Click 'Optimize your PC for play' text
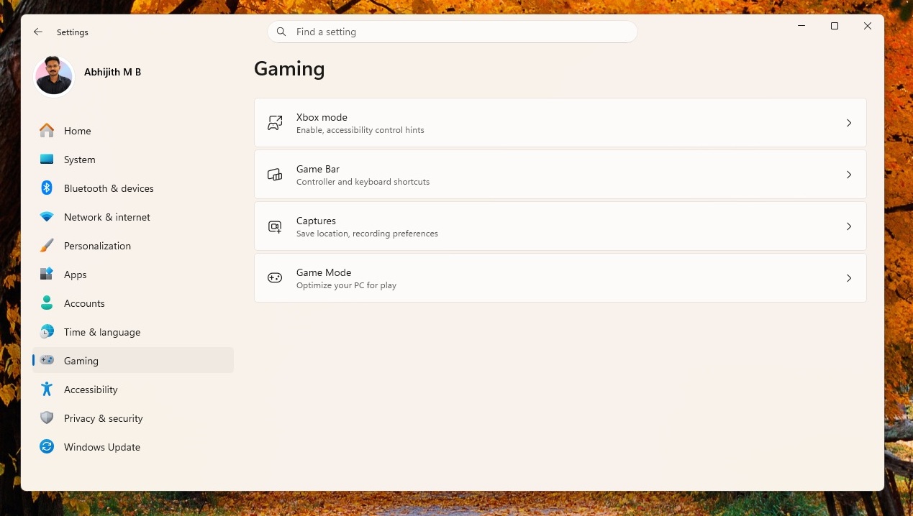This screenshot has width=913, height=516. pyautogui.click(x=346, y=285)
